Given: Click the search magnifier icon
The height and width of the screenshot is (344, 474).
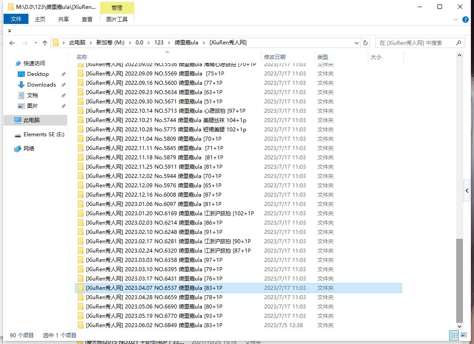Looking at the screenshot, I should point(458,43).
